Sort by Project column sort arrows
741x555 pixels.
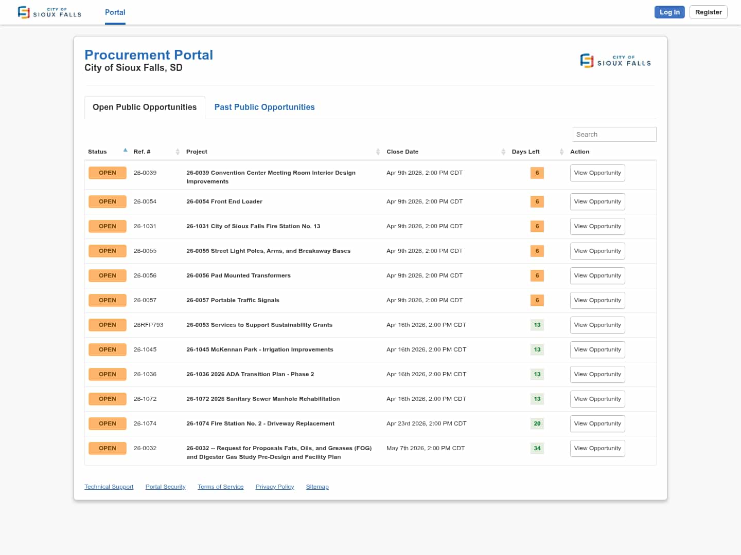pyautogui.click(x=378, y=152)
